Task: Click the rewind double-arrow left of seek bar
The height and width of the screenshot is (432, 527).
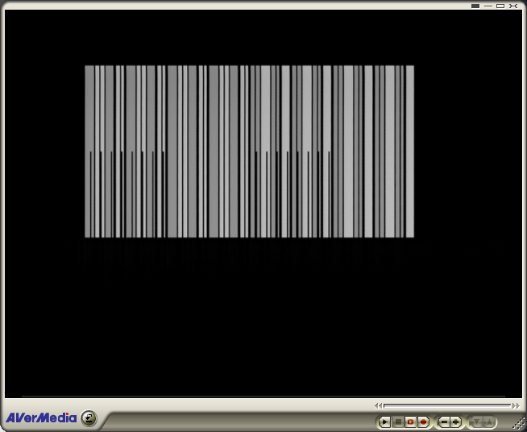Action: click(378, 405)
